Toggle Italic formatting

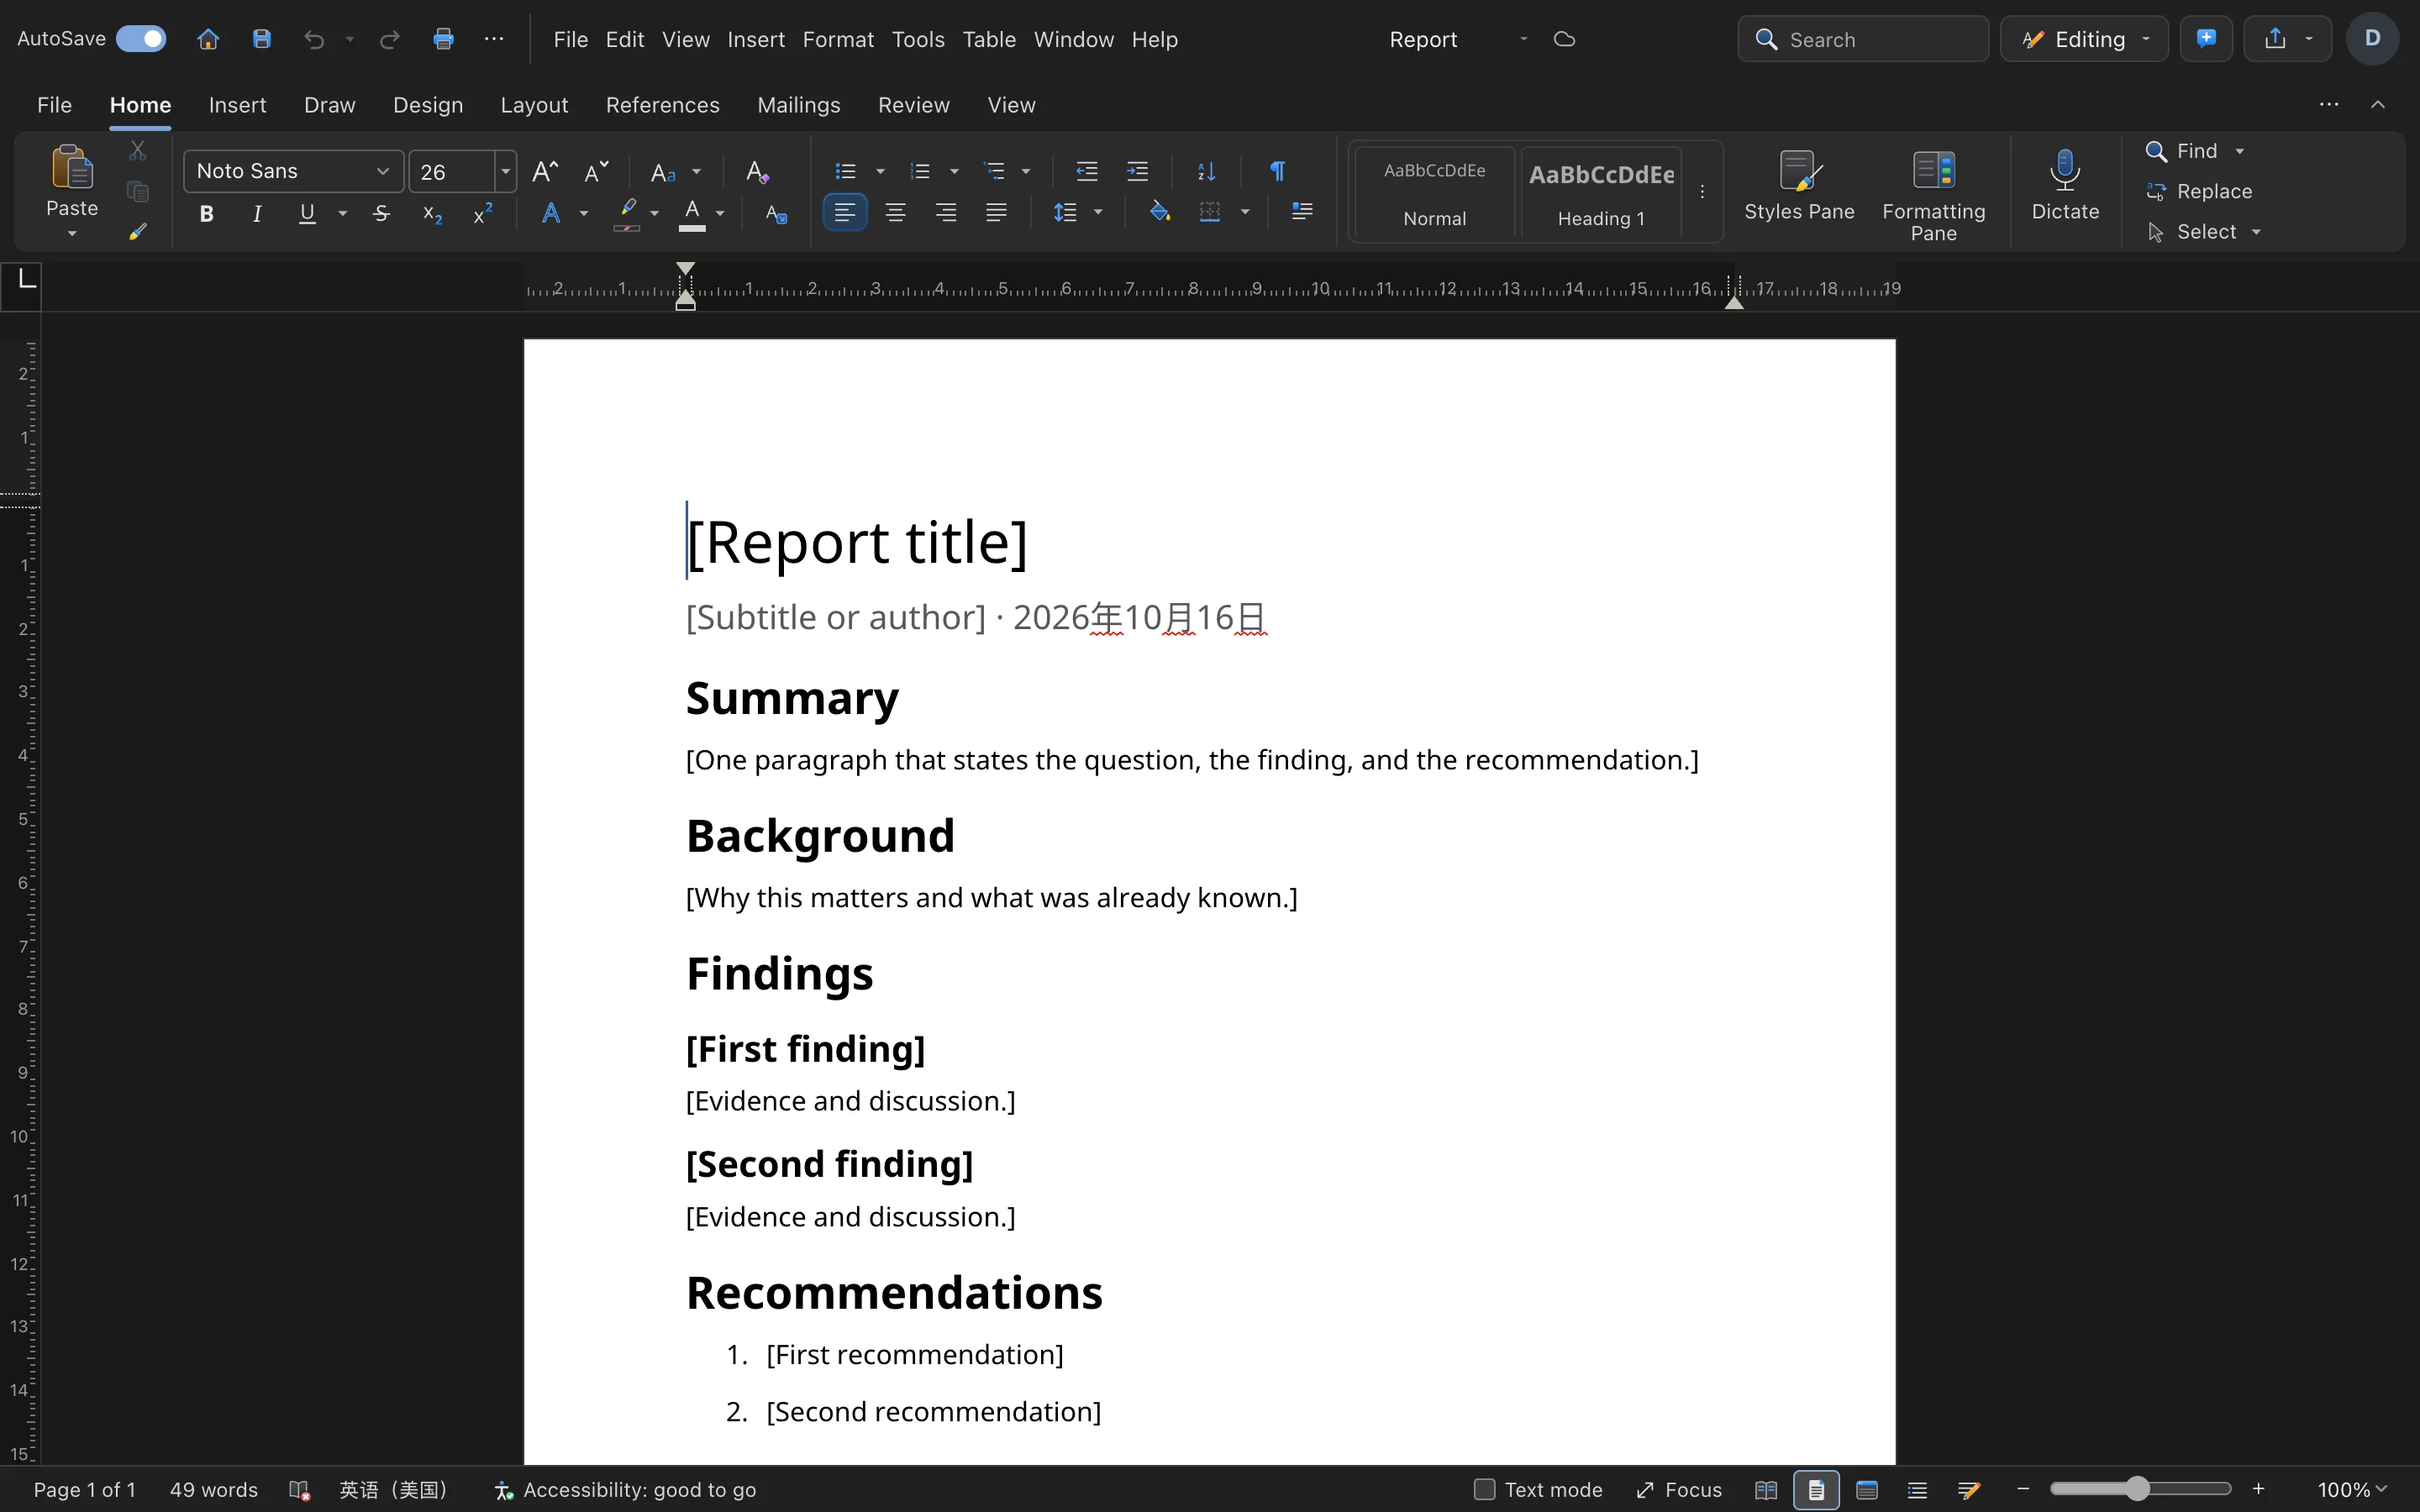(x=257, y=213)
